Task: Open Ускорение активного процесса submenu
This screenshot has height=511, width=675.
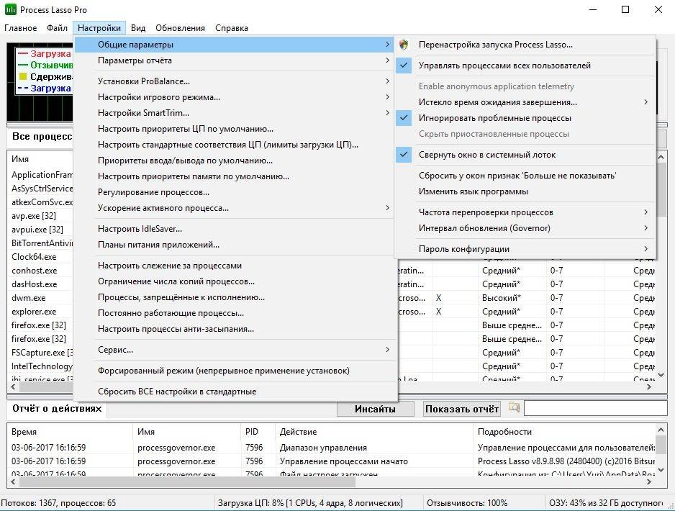Action: click(235, 208)
